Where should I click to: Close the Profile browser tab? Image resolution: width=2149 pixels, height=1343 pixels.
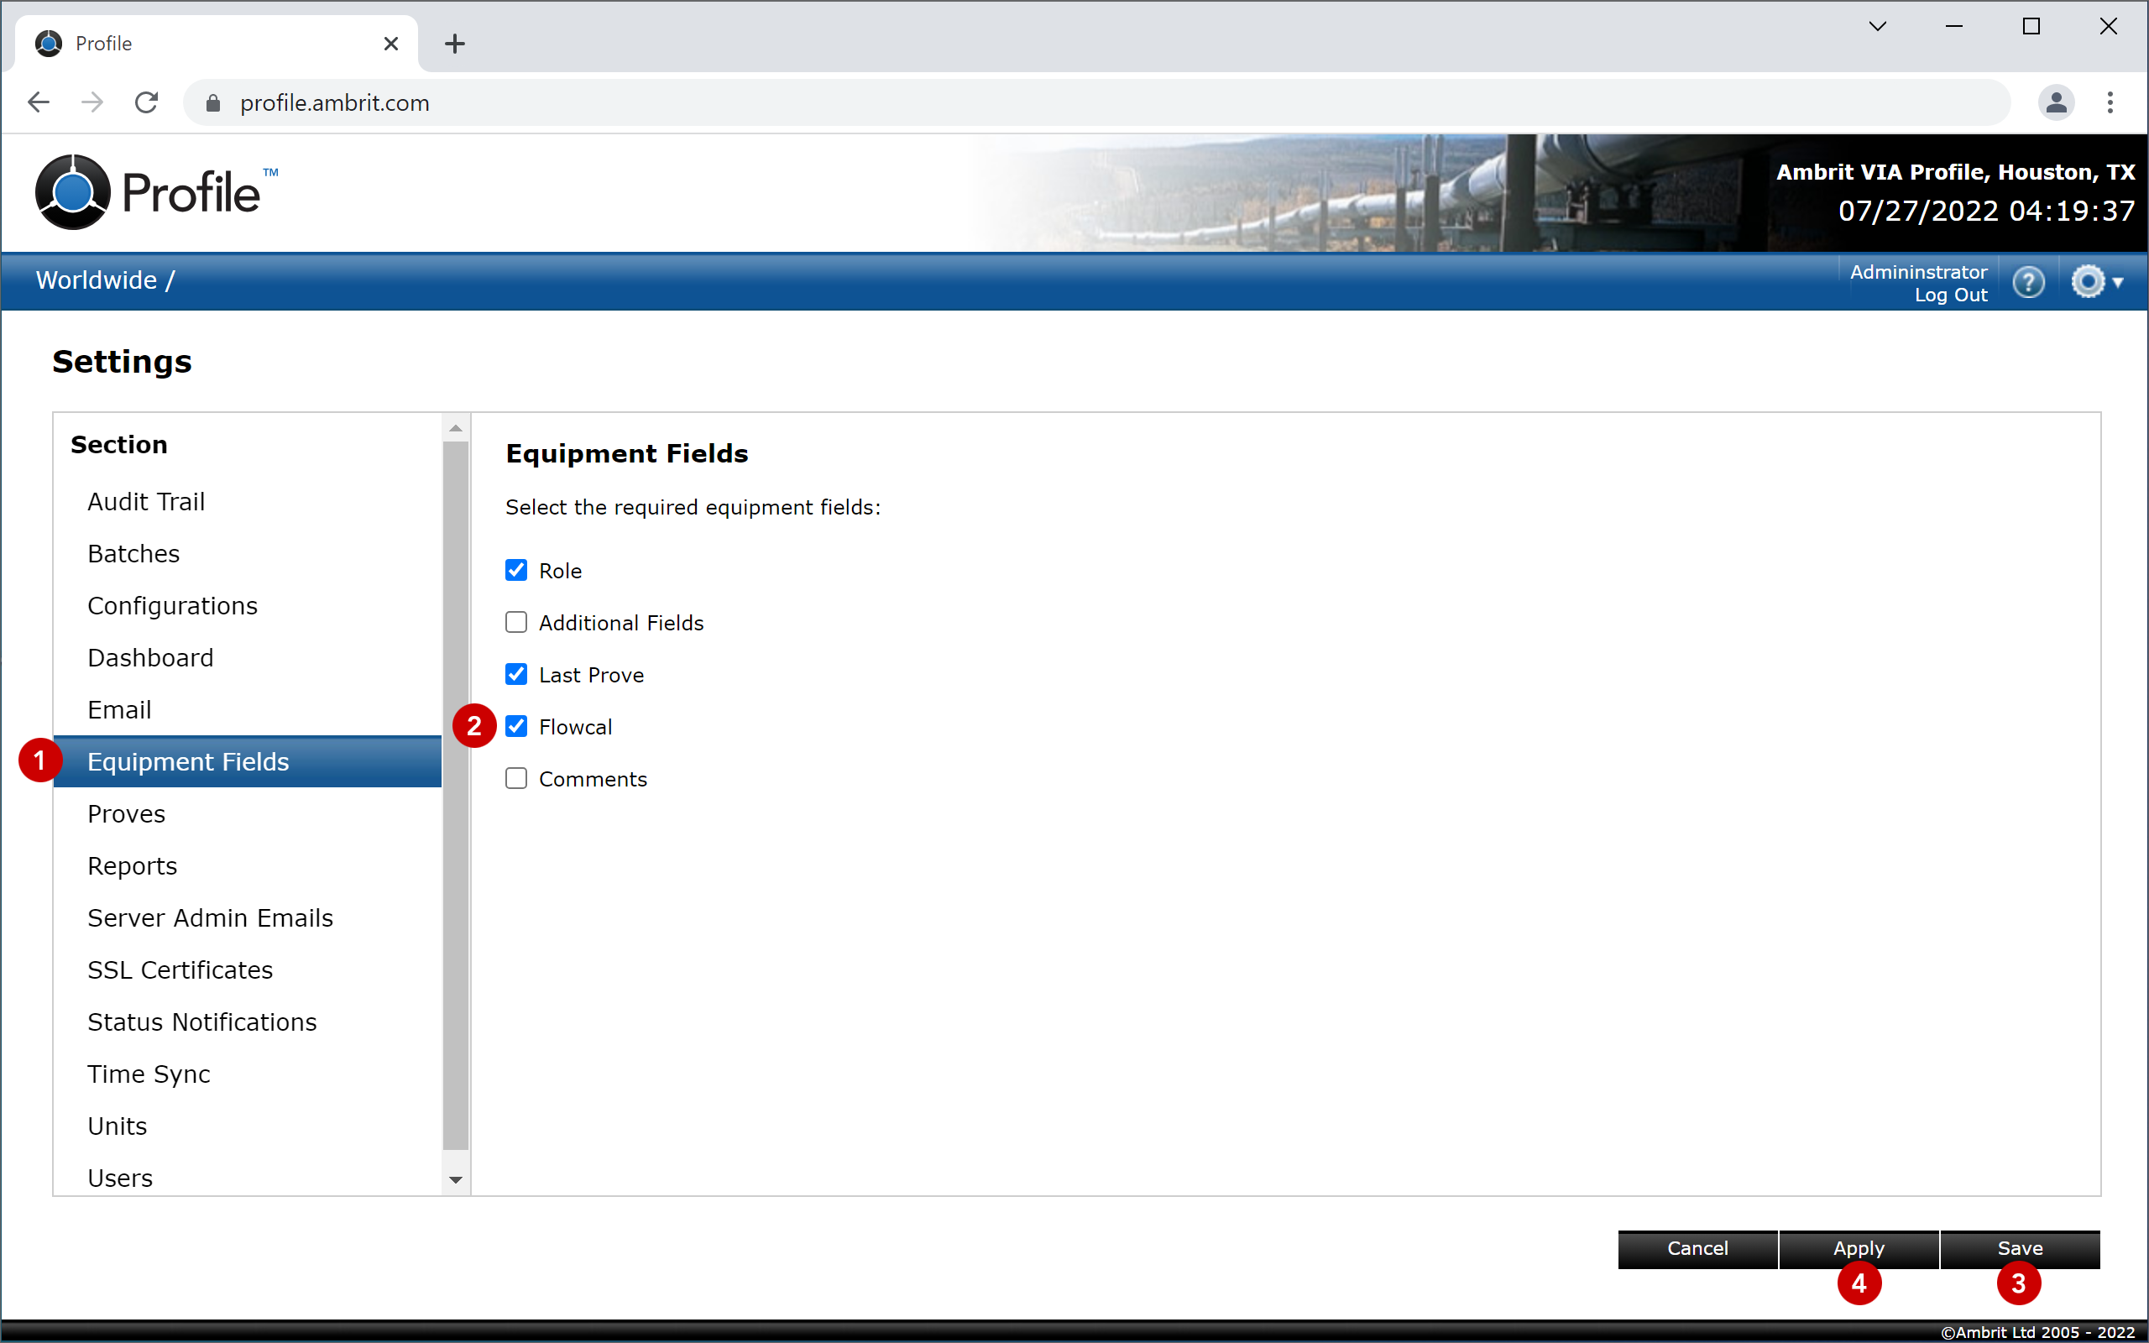[390, 44]
